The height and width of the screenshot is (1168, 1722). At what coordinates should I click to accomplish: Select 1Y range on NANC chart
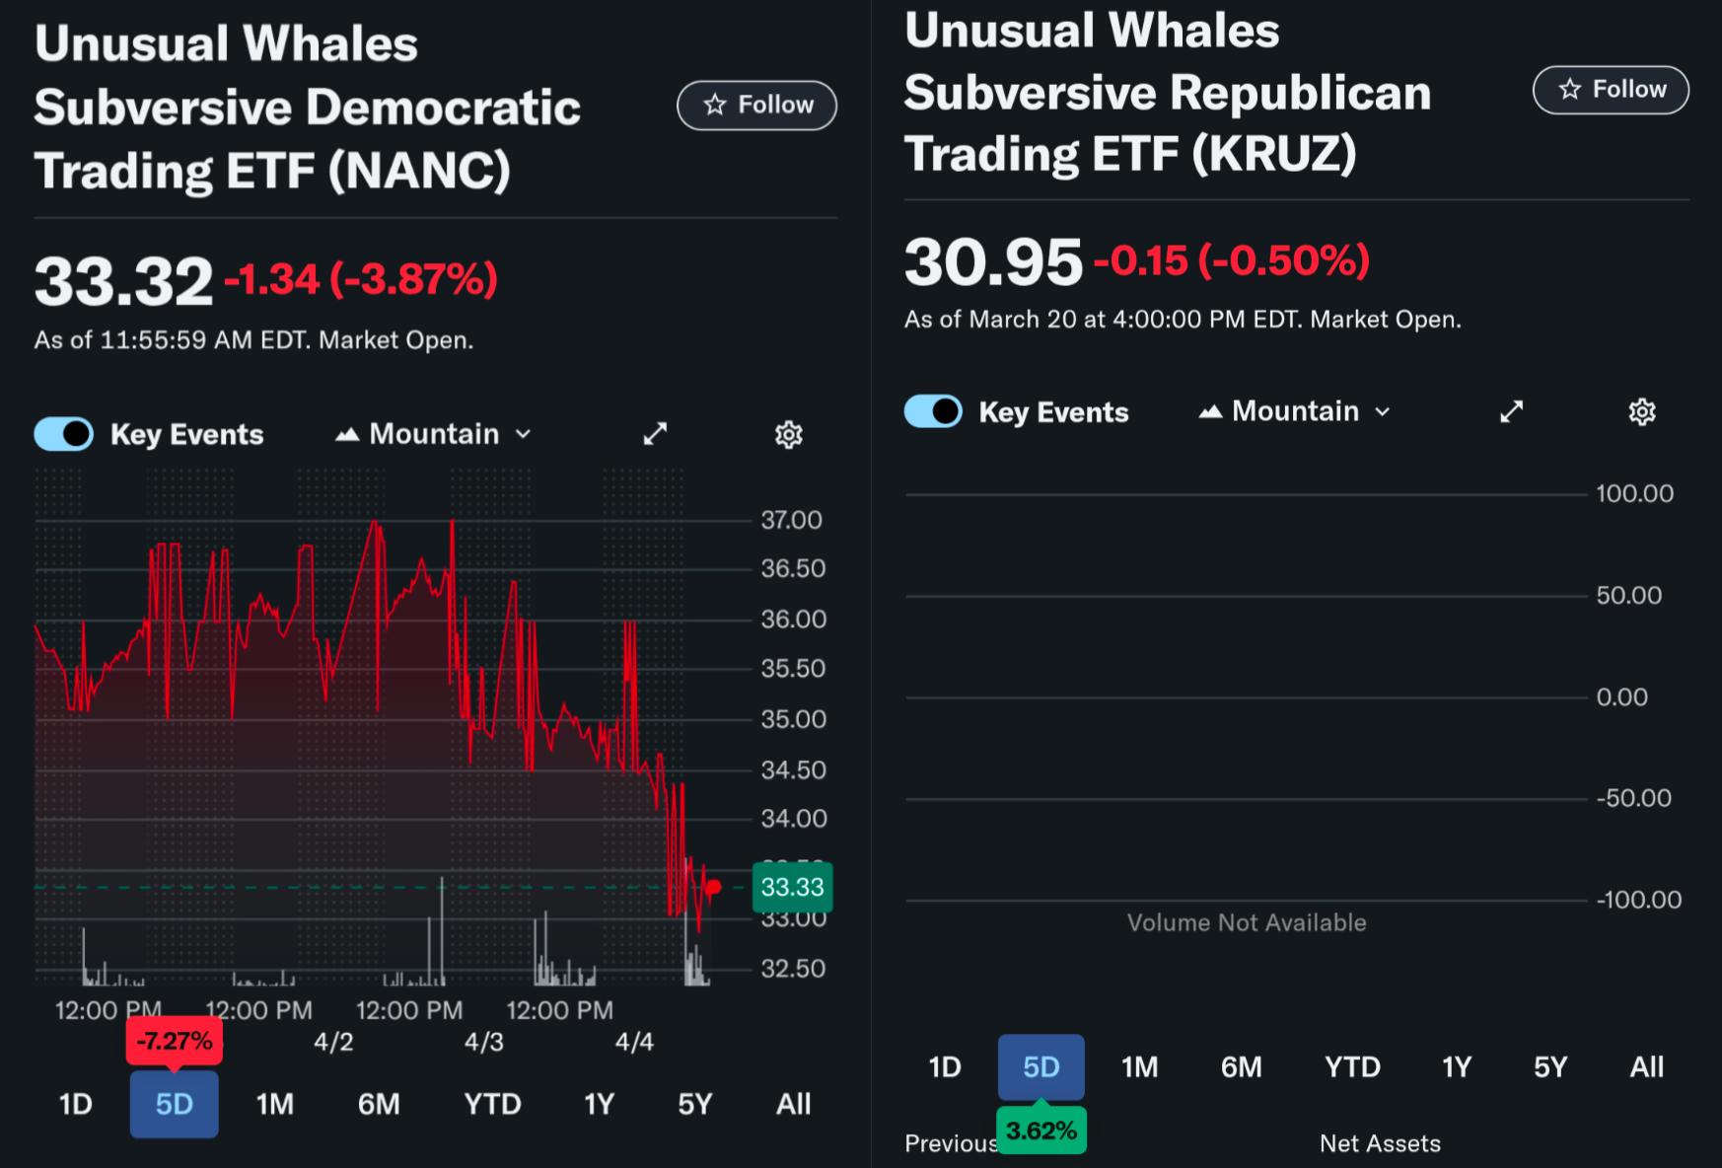(600, 1104)
